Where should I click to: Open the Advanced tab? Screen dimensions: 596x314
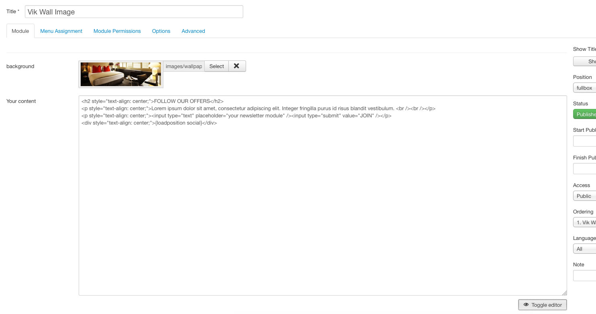193,31
